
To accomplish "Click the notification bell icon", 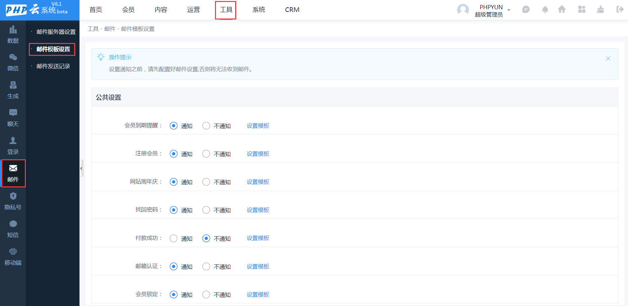I will pyautogui.click(x=545, y=10).
